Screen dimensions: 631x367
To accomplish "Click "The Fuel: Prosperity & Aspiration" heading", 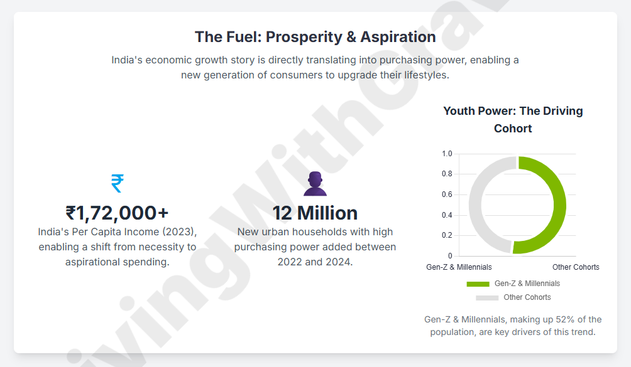I will (x=315, y=37).
